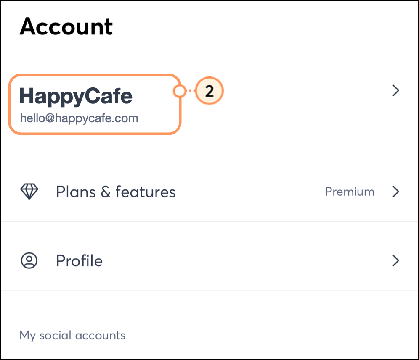
Task: Click the Premium plan label
Action: pyautogui.click(x=350, y=192)
